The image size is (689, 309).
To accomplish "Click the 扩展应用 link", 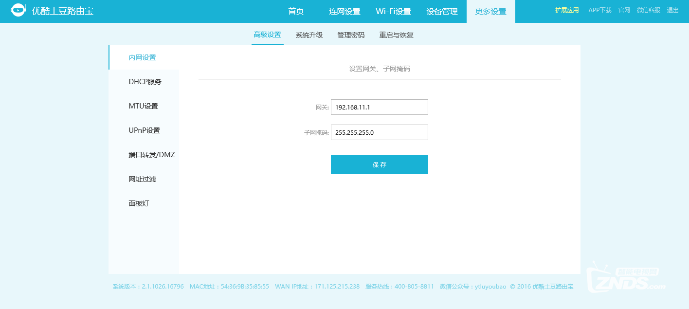I will coord(566,10).
